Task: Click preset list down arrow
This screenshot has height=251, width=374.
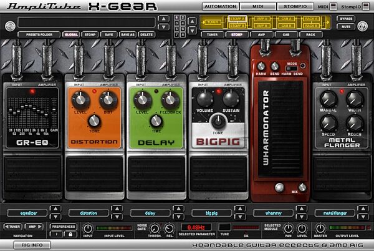Action: point(163,27)
